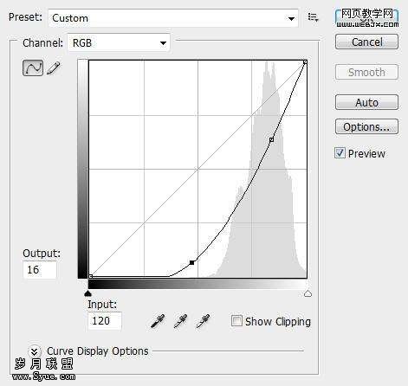
Task: Select the filled curve control point
Action: (x=192, y=262)
